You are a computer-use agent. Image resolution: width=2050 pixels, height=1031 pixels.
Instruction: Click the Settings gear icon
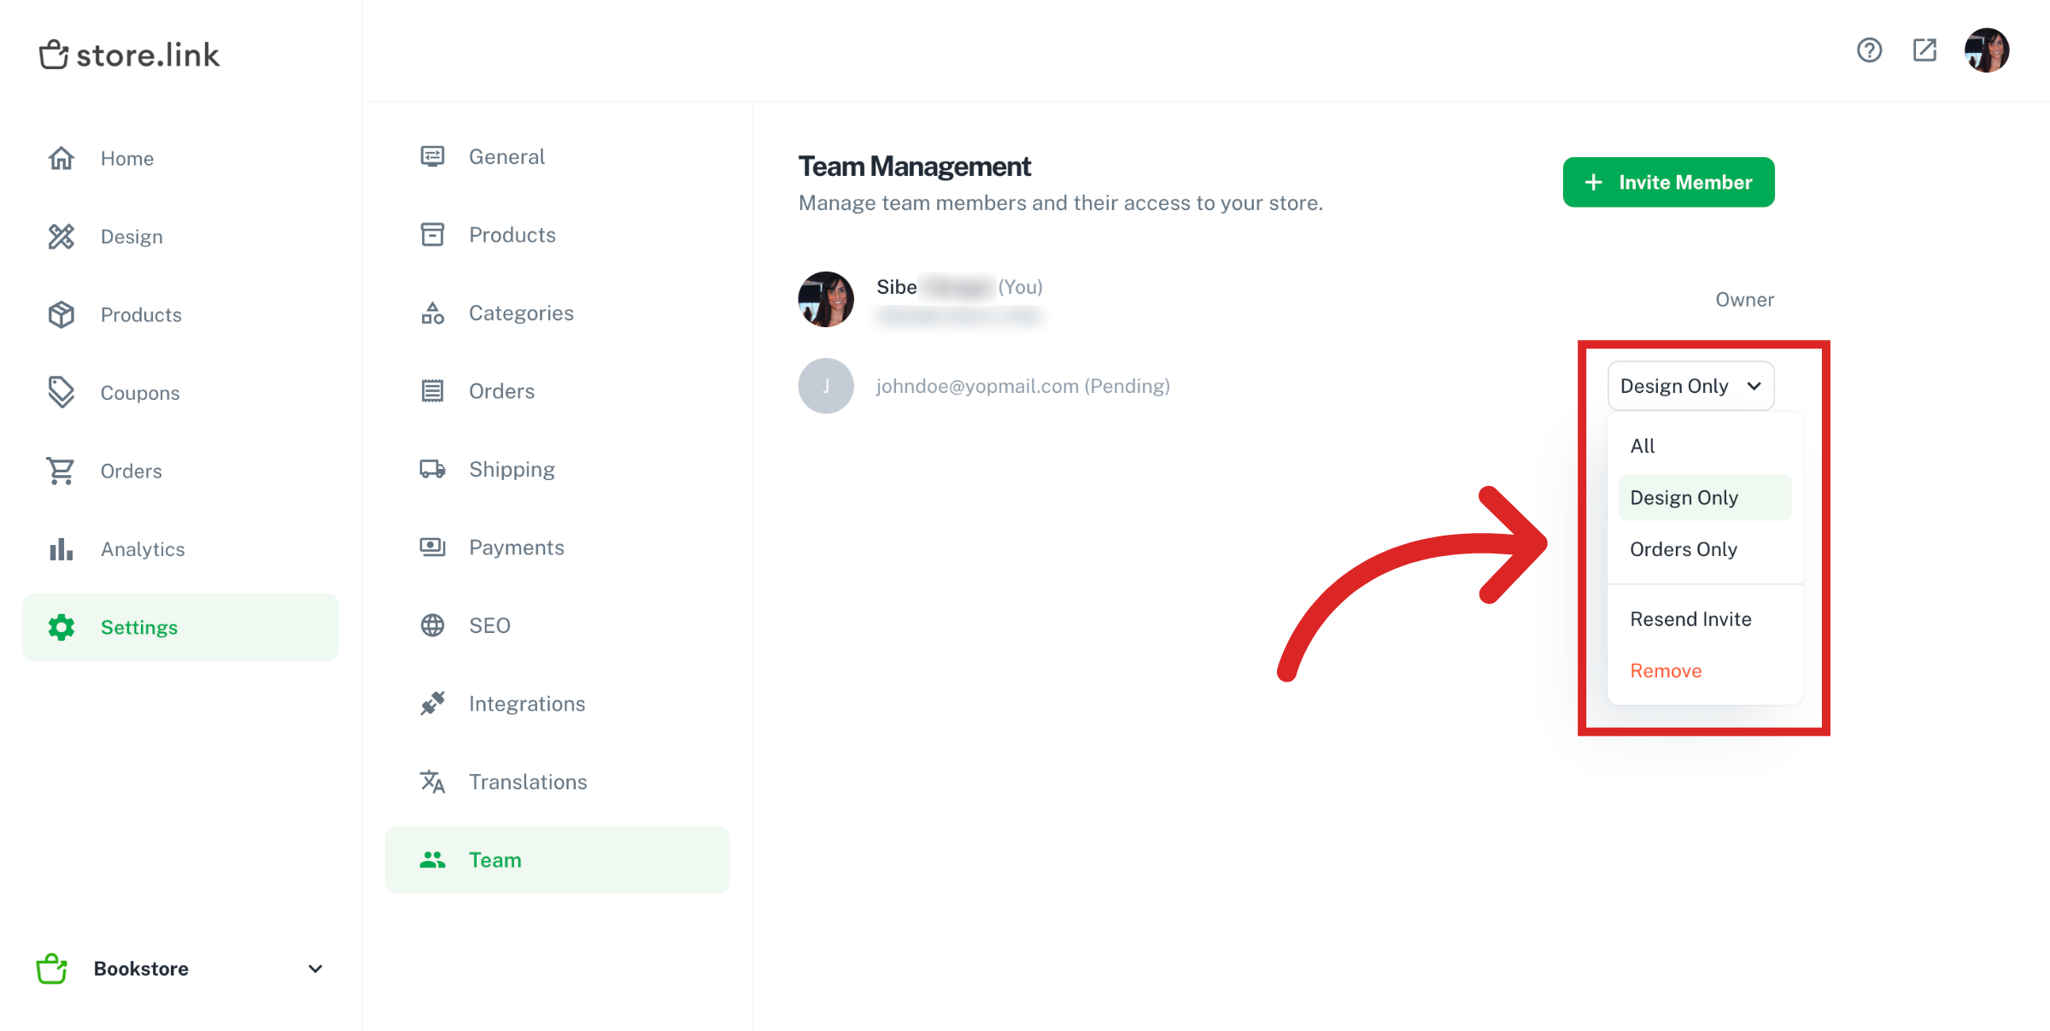tap(61, 626)
